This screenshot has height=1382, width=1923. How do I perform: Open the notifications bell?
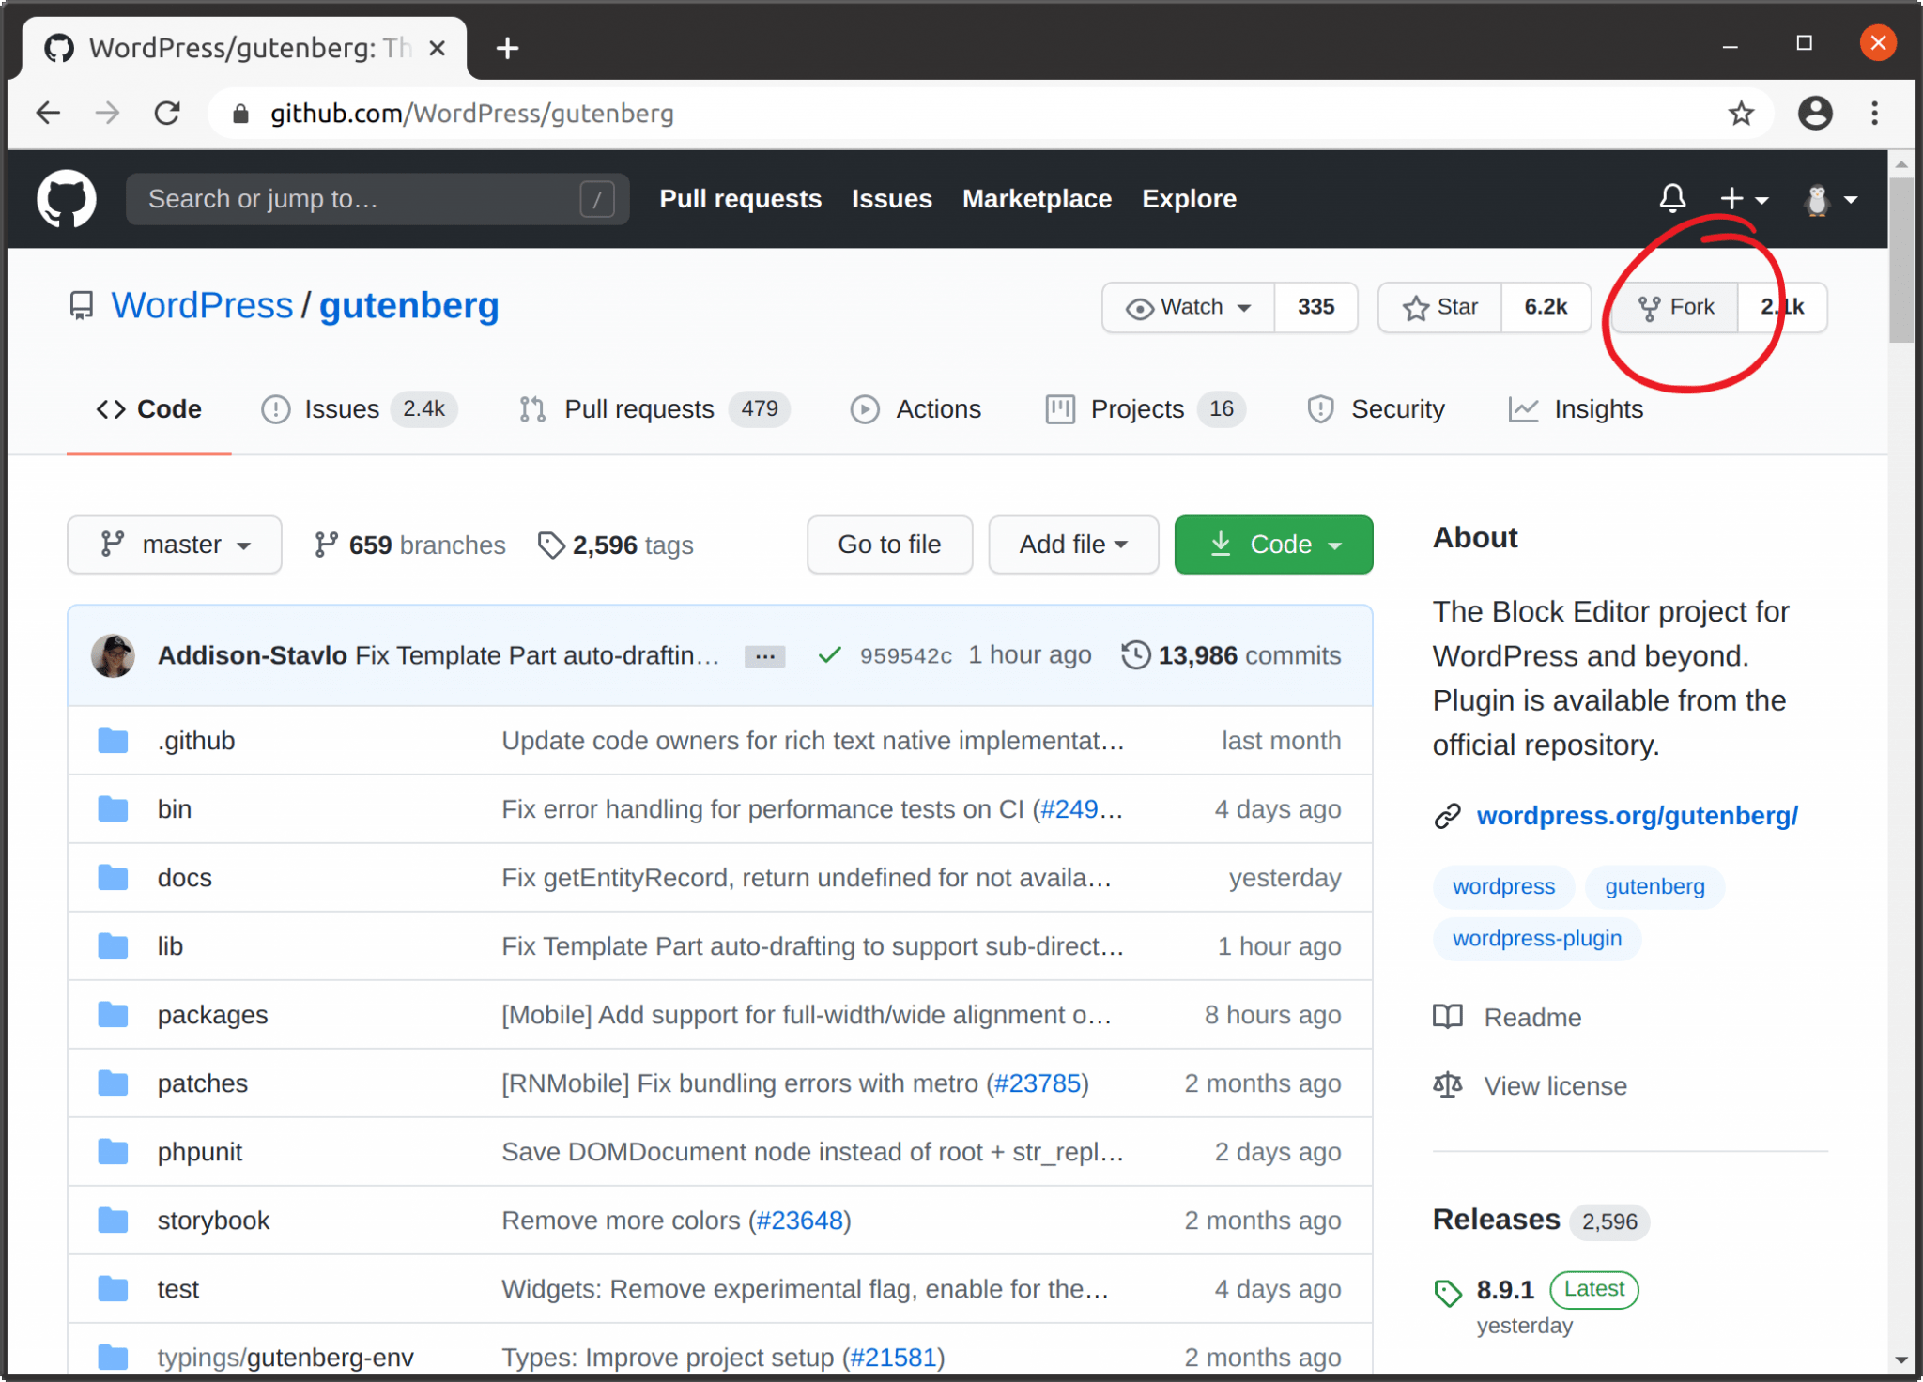[x=1673, y=198]
